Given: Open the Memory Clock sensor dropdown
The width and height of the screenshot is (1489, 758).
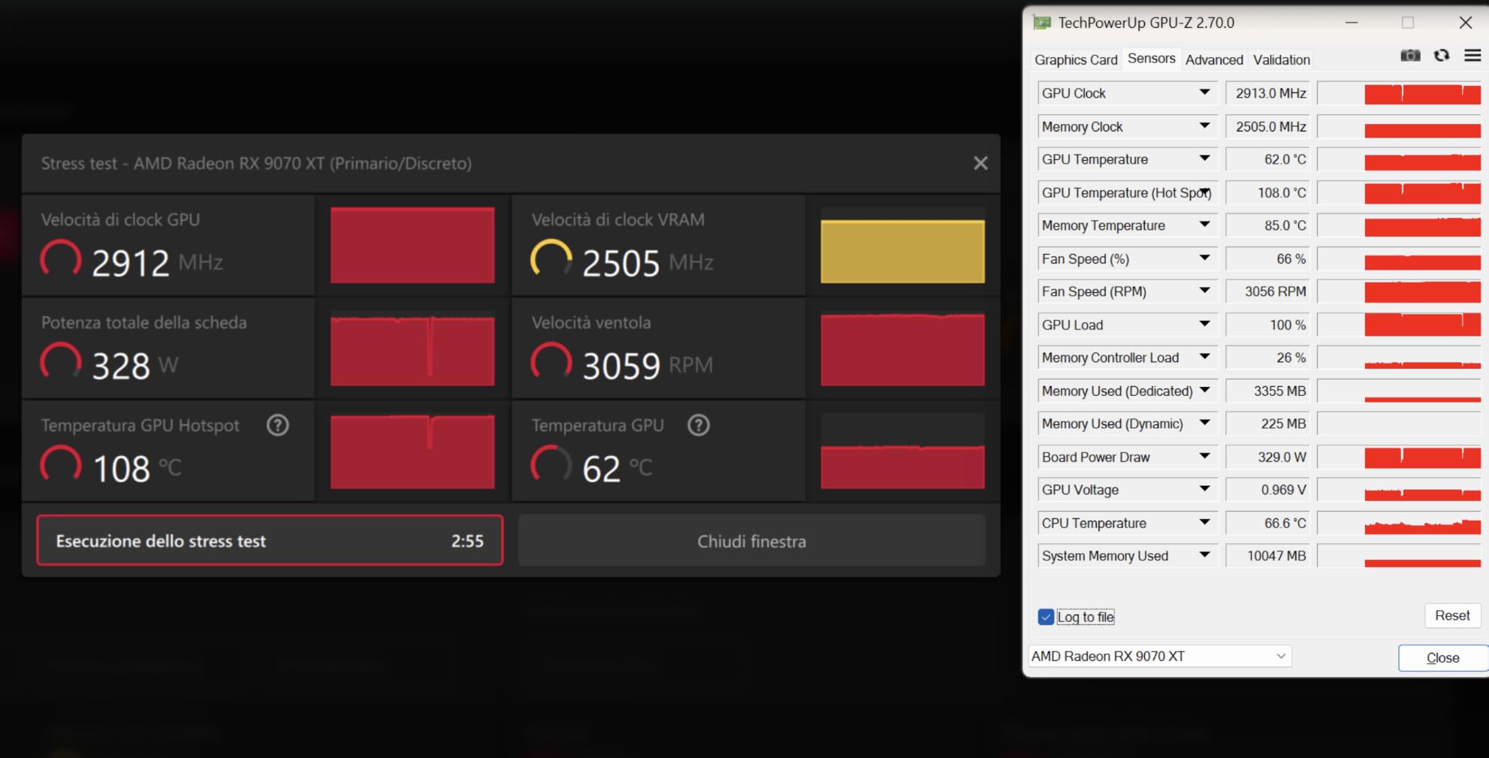Looking at the screenshot, I should pyautogui.click(x=1205, y=126).
